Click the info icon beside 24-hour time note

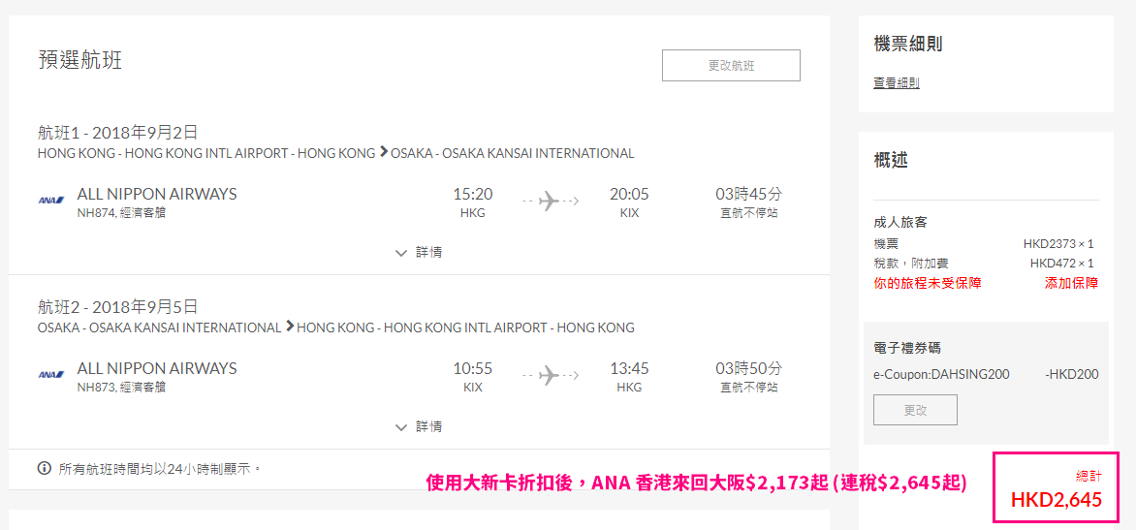[45, 468]
